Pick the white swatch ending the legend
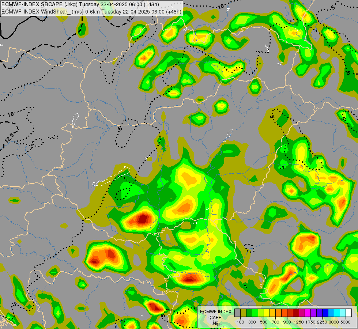Image resolution: width=358 pixels, height=329 pixels. (x=348, y=313)
